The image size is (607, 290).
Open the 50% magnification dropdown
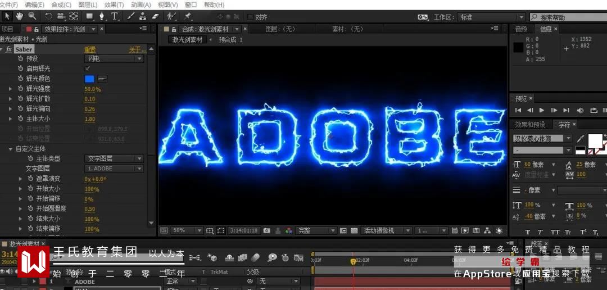pos(187,230)
